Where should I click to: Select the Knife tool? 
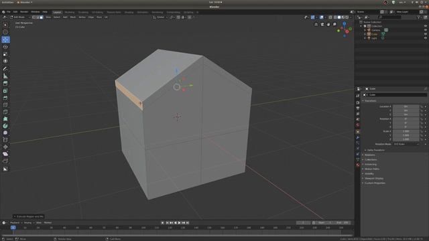(x=5, y=112)
